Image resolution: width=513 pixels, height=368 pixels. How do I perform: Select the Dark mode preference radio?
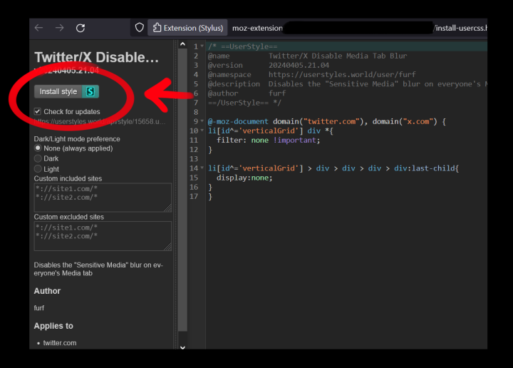point(38,158)
